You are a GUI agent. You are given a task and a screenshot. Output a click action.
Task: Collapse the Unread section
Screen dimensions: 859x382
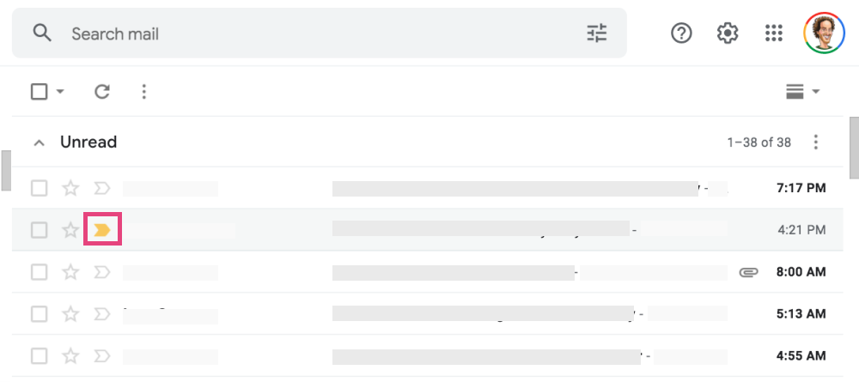pos(39,142)
